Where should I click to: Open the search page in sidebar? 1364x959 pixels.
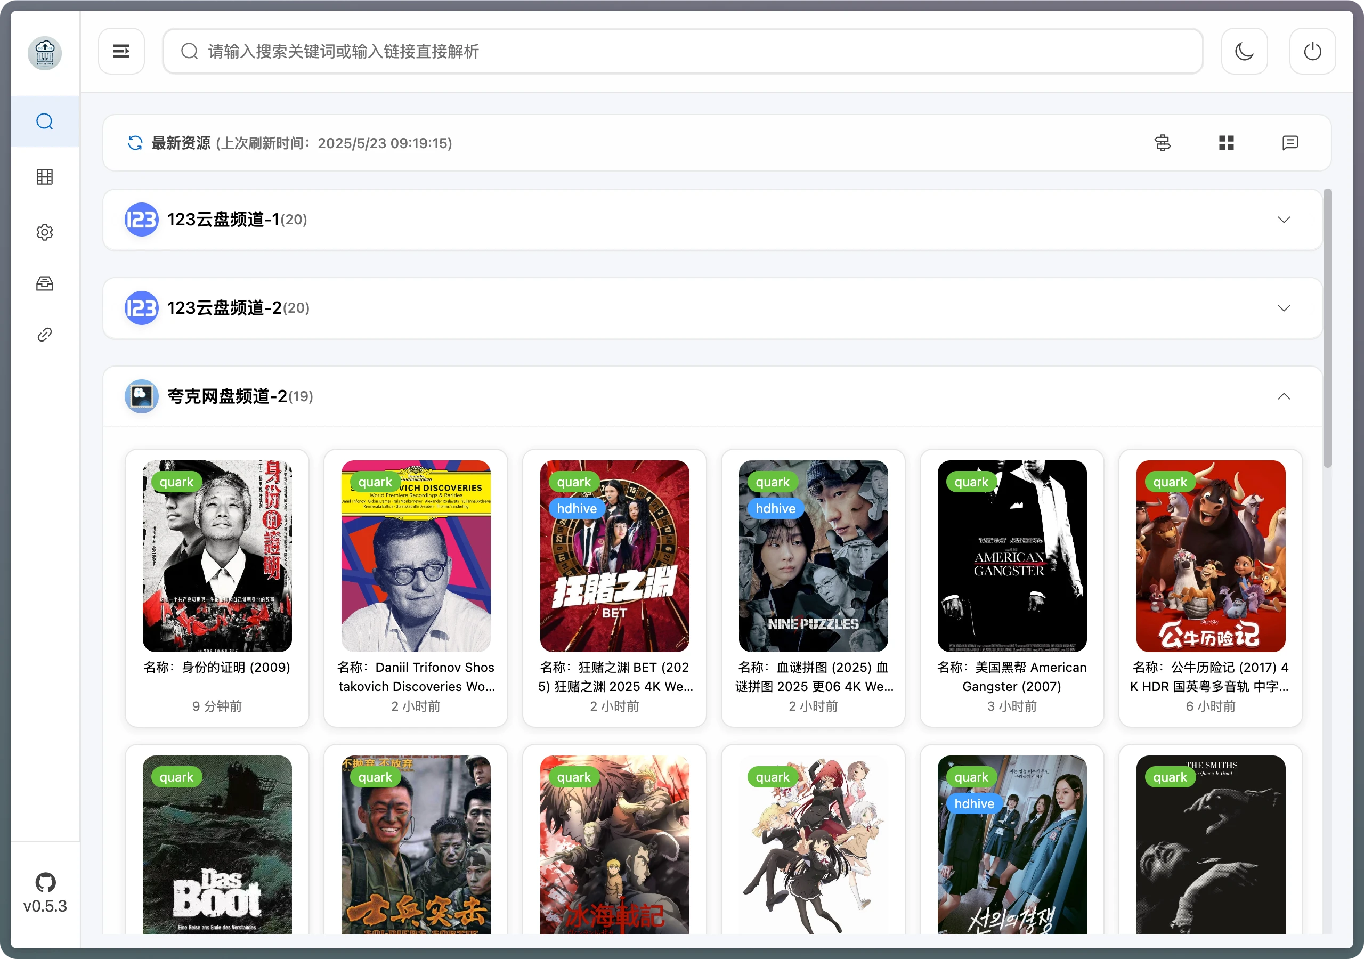(x=45, y=121)
